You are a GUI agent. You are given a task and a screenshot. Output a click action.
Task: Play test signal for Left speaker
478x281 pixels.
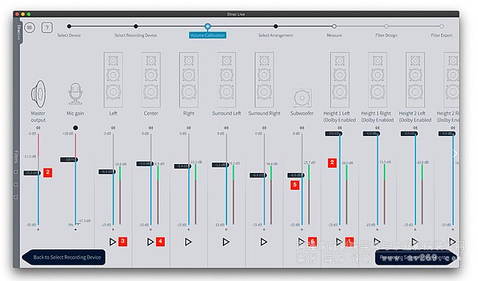pyautogui.click(x=113, y=242)
